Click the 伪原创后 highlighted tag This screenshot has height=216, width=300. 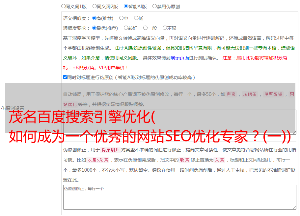[x=111, y=150]
